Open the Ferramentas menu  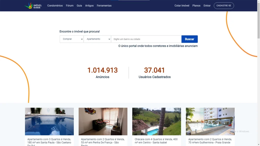click(x=104, y=6)
